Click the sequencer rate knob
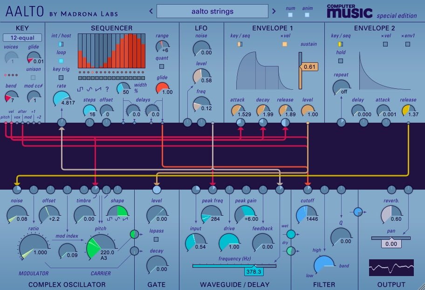Viewport: 425px width, 290px height. pos(62,99)
